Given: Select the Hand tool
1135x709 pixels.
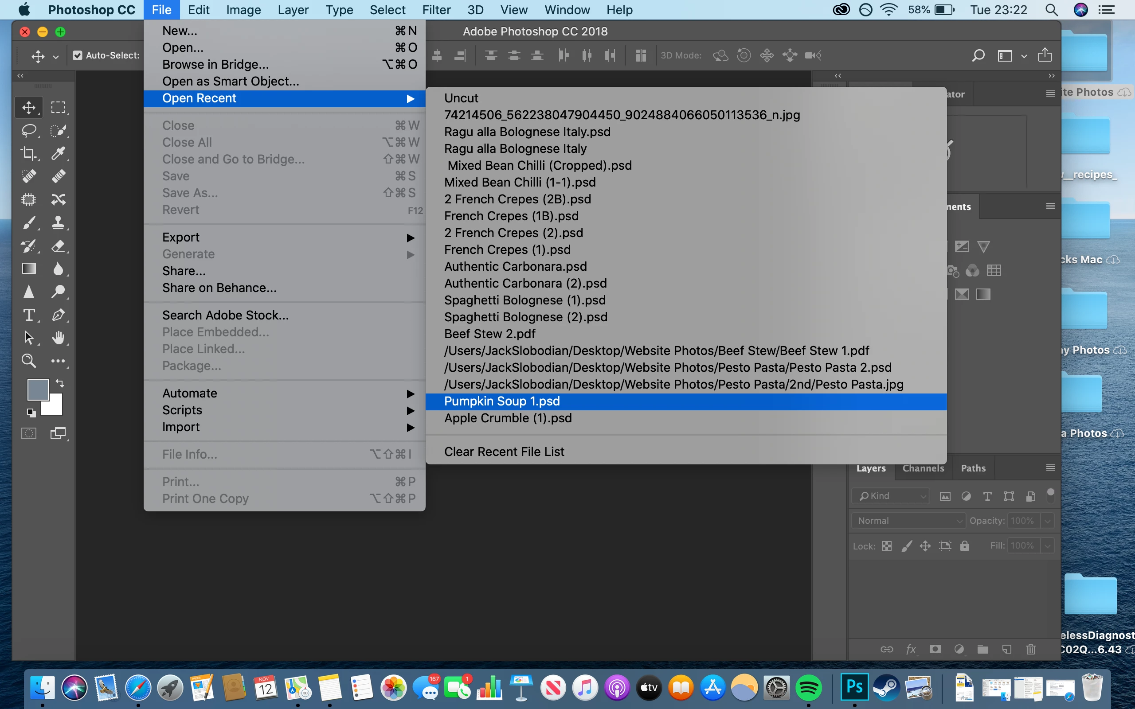Looking at the screenshot, I should point(58,338).
